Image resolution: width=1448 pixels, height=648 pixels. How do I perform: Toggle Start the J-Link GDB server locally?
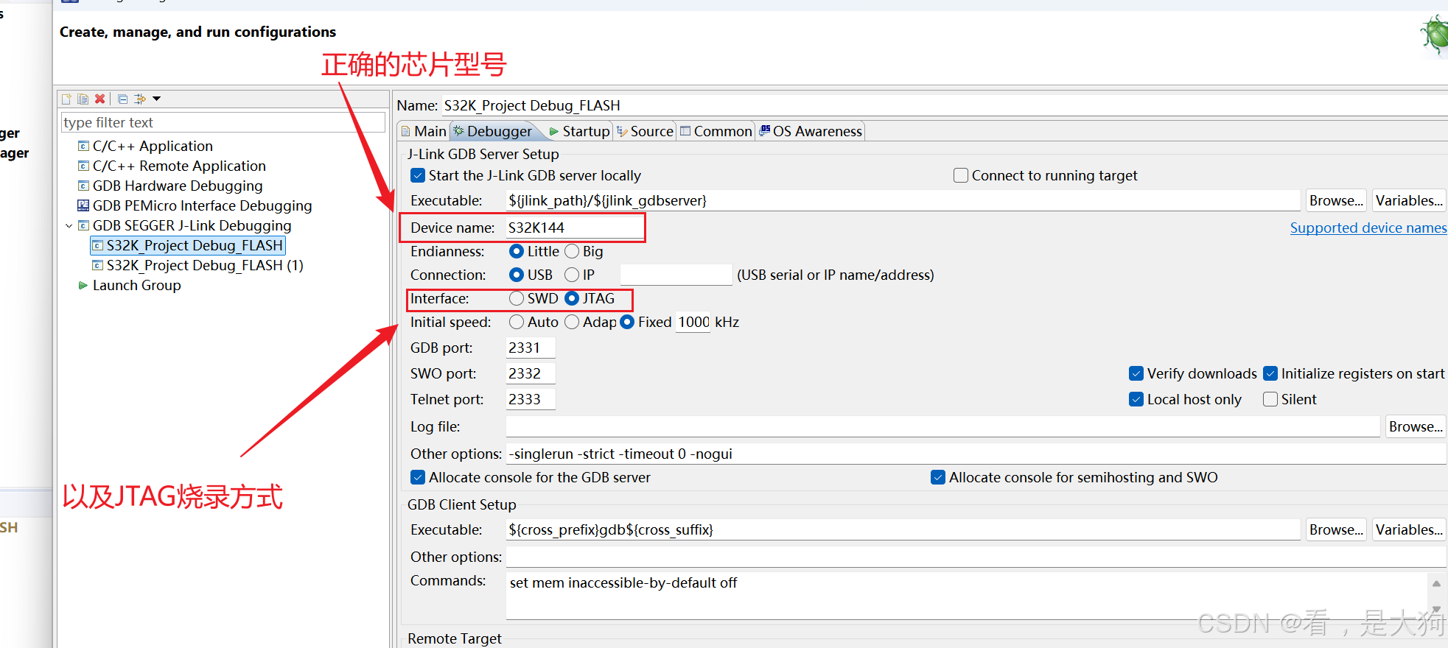tap(418, 175)
